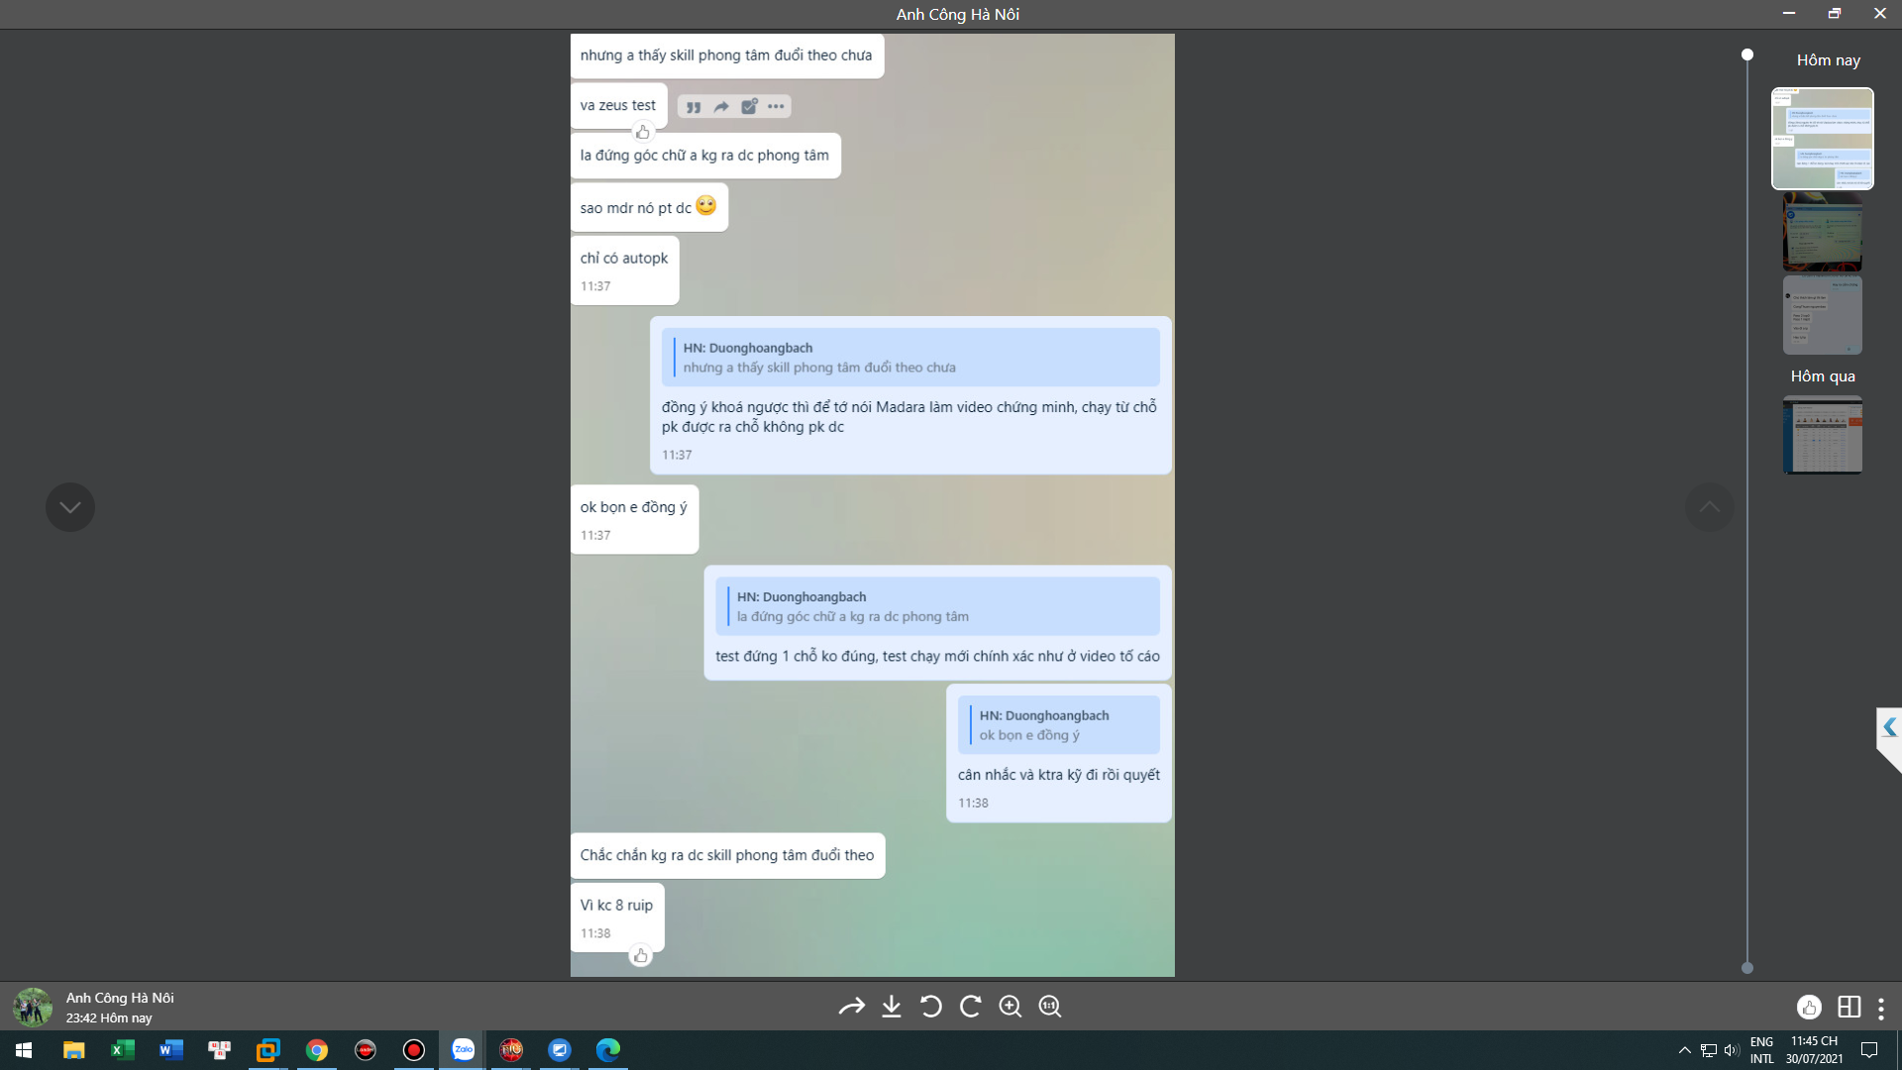
Task: Toggle the thumbnail sidebar layout icon
Action: (1849, 1008)
